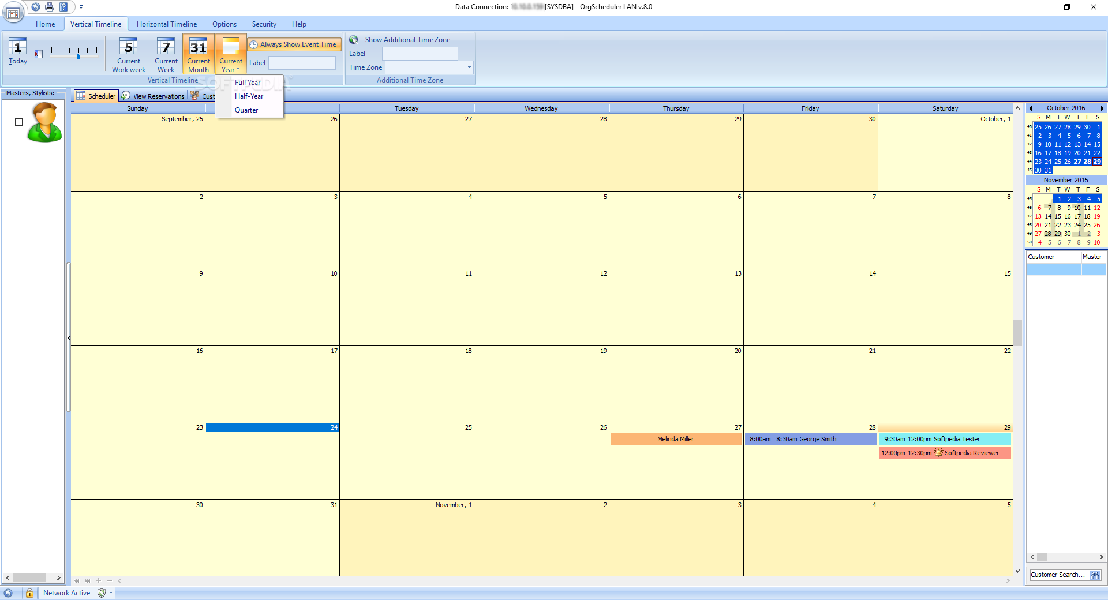Tick the stylist checkbox in Masters panel

(x=18, y=122)
